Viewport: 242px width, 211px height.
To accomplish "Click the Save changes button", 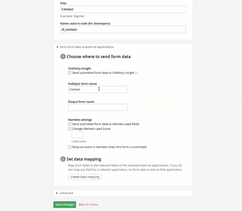I will pyautogui.click(x=65, y=205).
